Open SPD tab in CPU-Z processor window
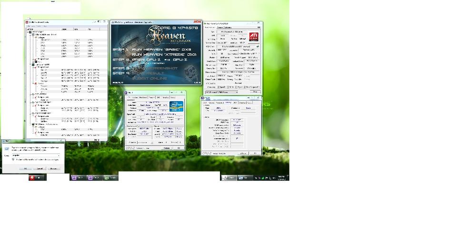This screenshot has width=476, height=246. (158, 97)
